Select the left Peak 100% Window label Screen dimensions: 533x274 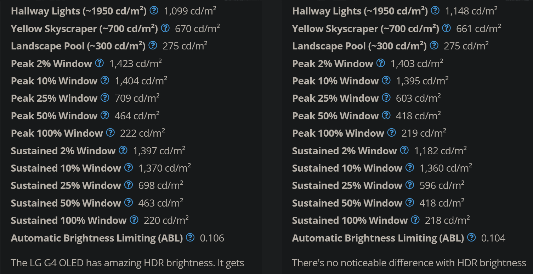point(57,133)
